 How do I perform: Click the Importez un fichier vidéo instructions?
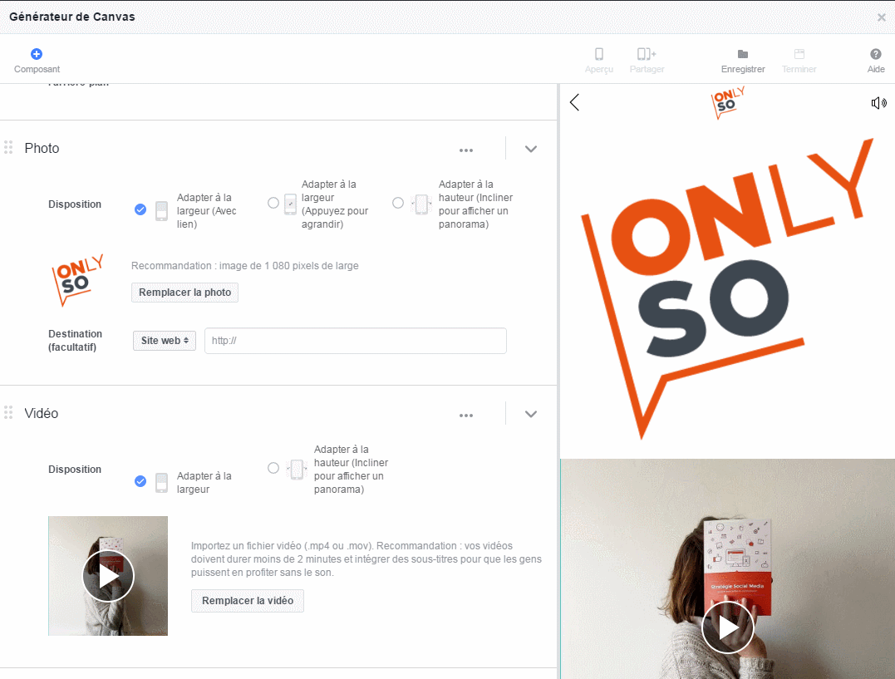366,559
